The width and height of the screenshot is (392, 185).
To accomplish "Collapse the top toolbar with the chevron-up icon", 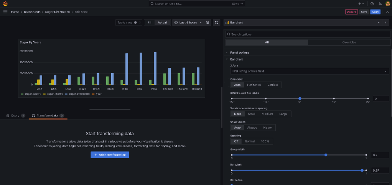I will click(x=387, y=12).
